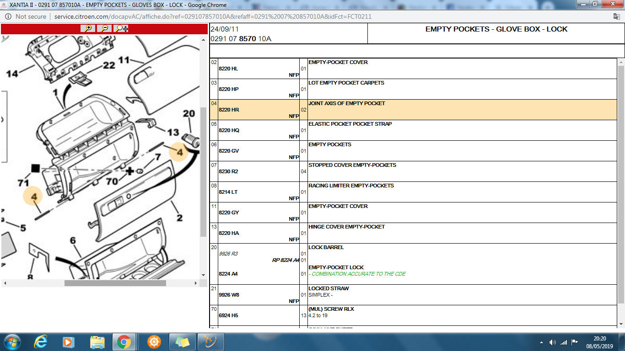The width and height of the screenshot is (625, 351).
Task: Click the (MUL) SCREW RLX description
Action: pos(331,309)
